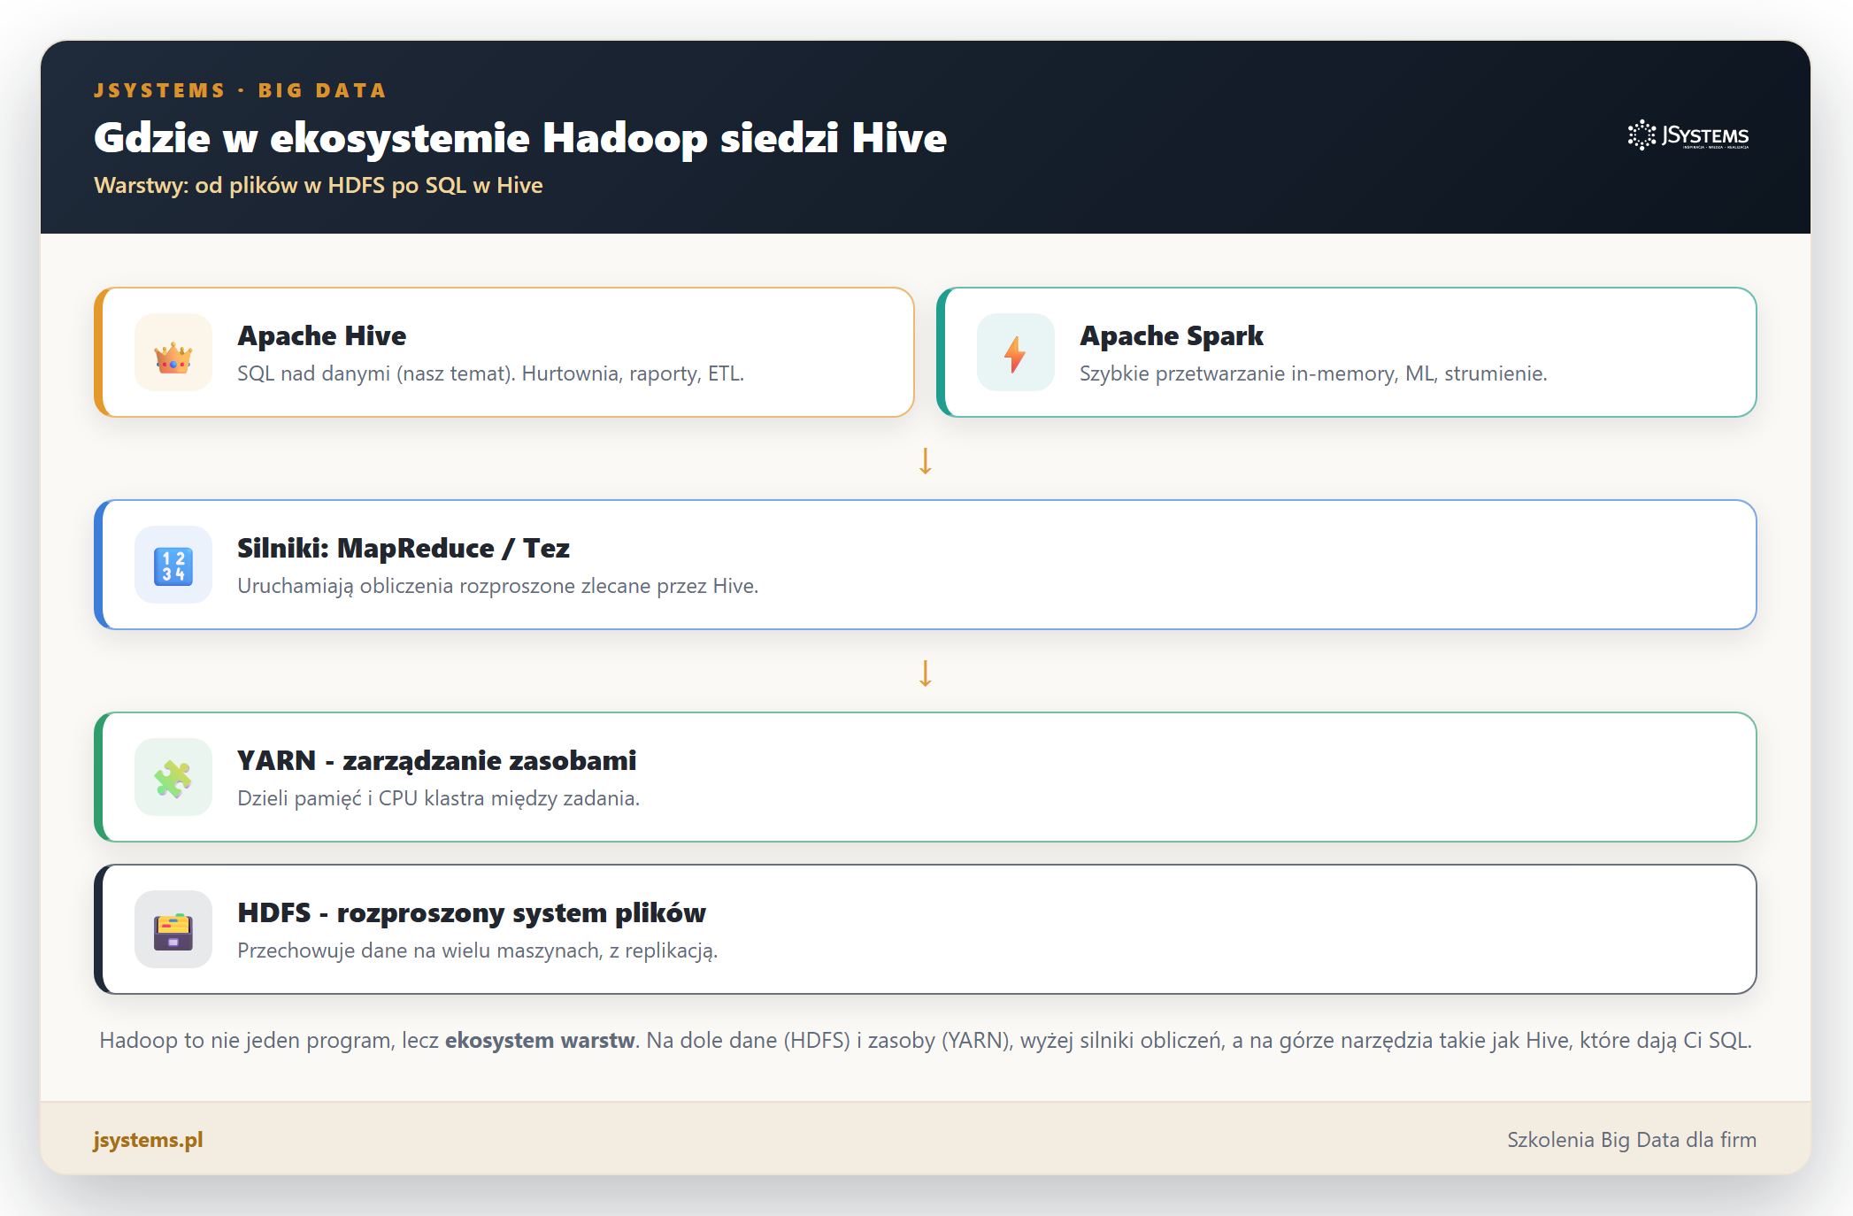Click the numbers icon for MapReduce / Tez
This screenshot has height=1216, width=1853.
pyautogui.click(x=173, y=566)
